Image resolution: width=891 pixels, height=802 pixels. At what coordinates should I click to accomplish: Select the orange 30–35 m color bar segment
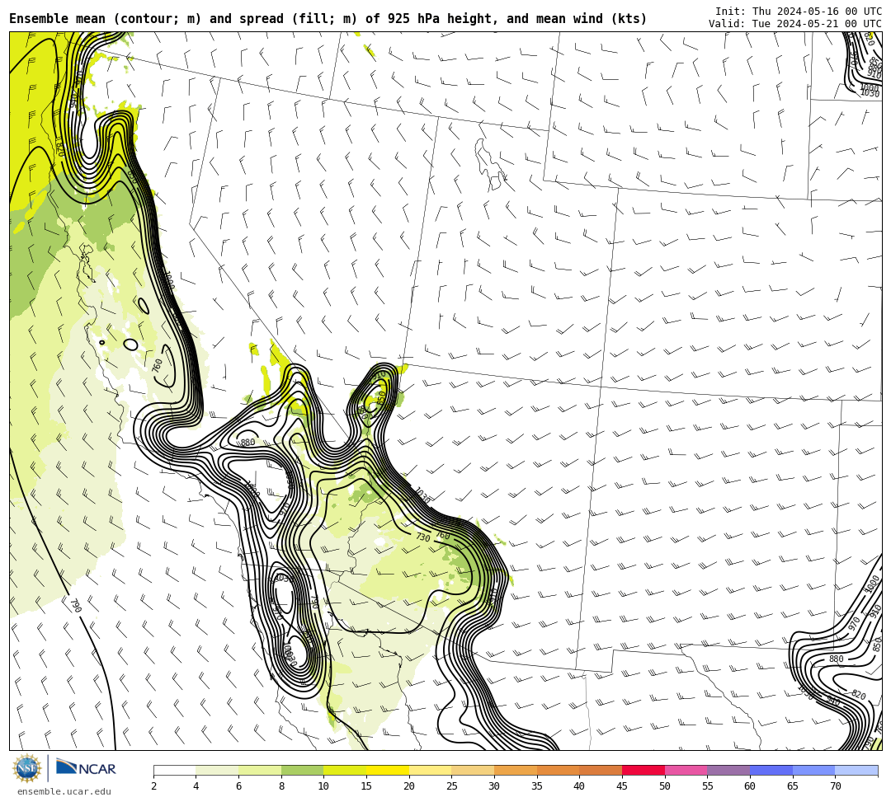click(x=516, y=770)
